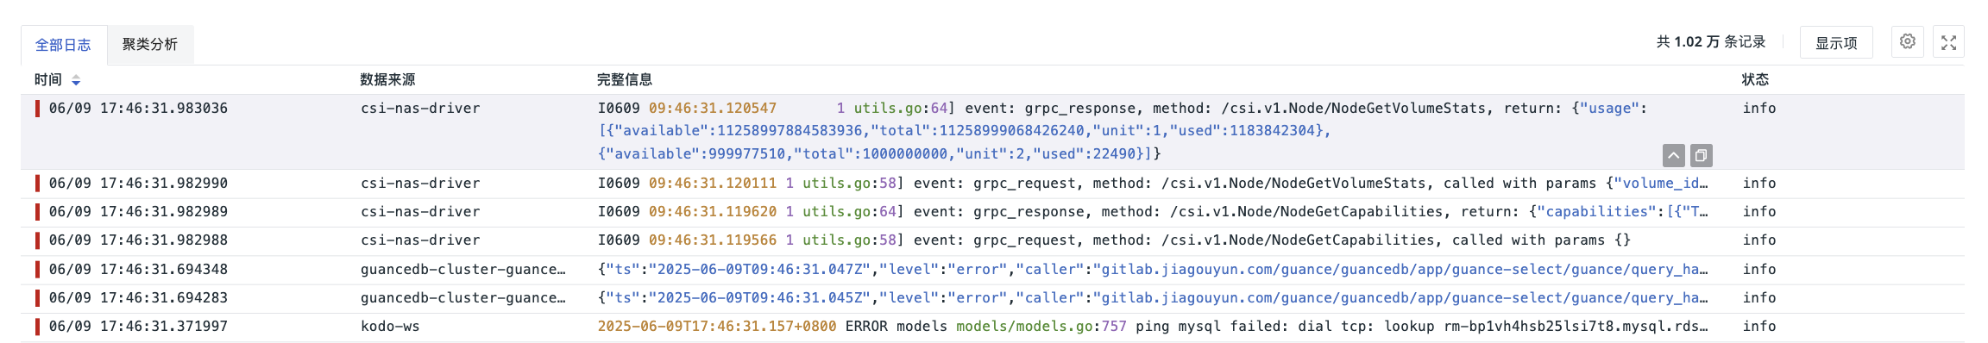Copy the expanded log message

coord(1701,155)
